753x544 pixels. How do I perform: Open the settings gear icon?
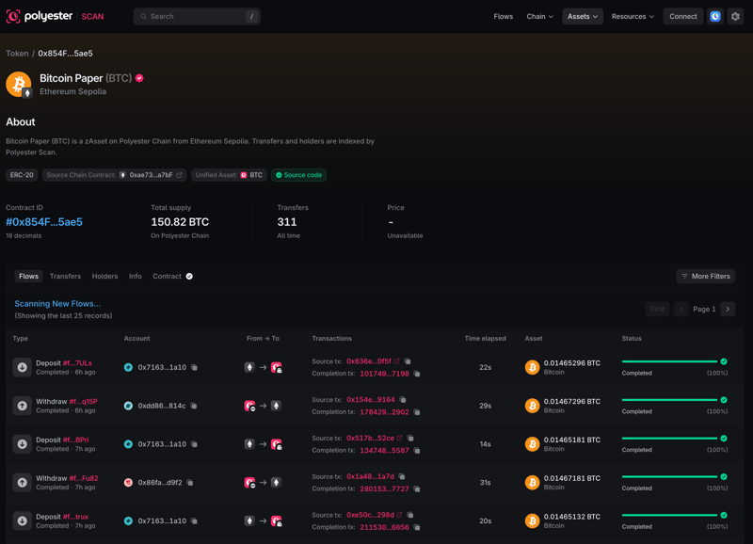[x=735, y=16]
